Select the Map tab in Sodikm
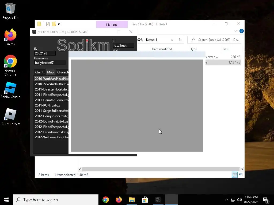Viewport: 274px width, 205px height. [x=50, y=72]
